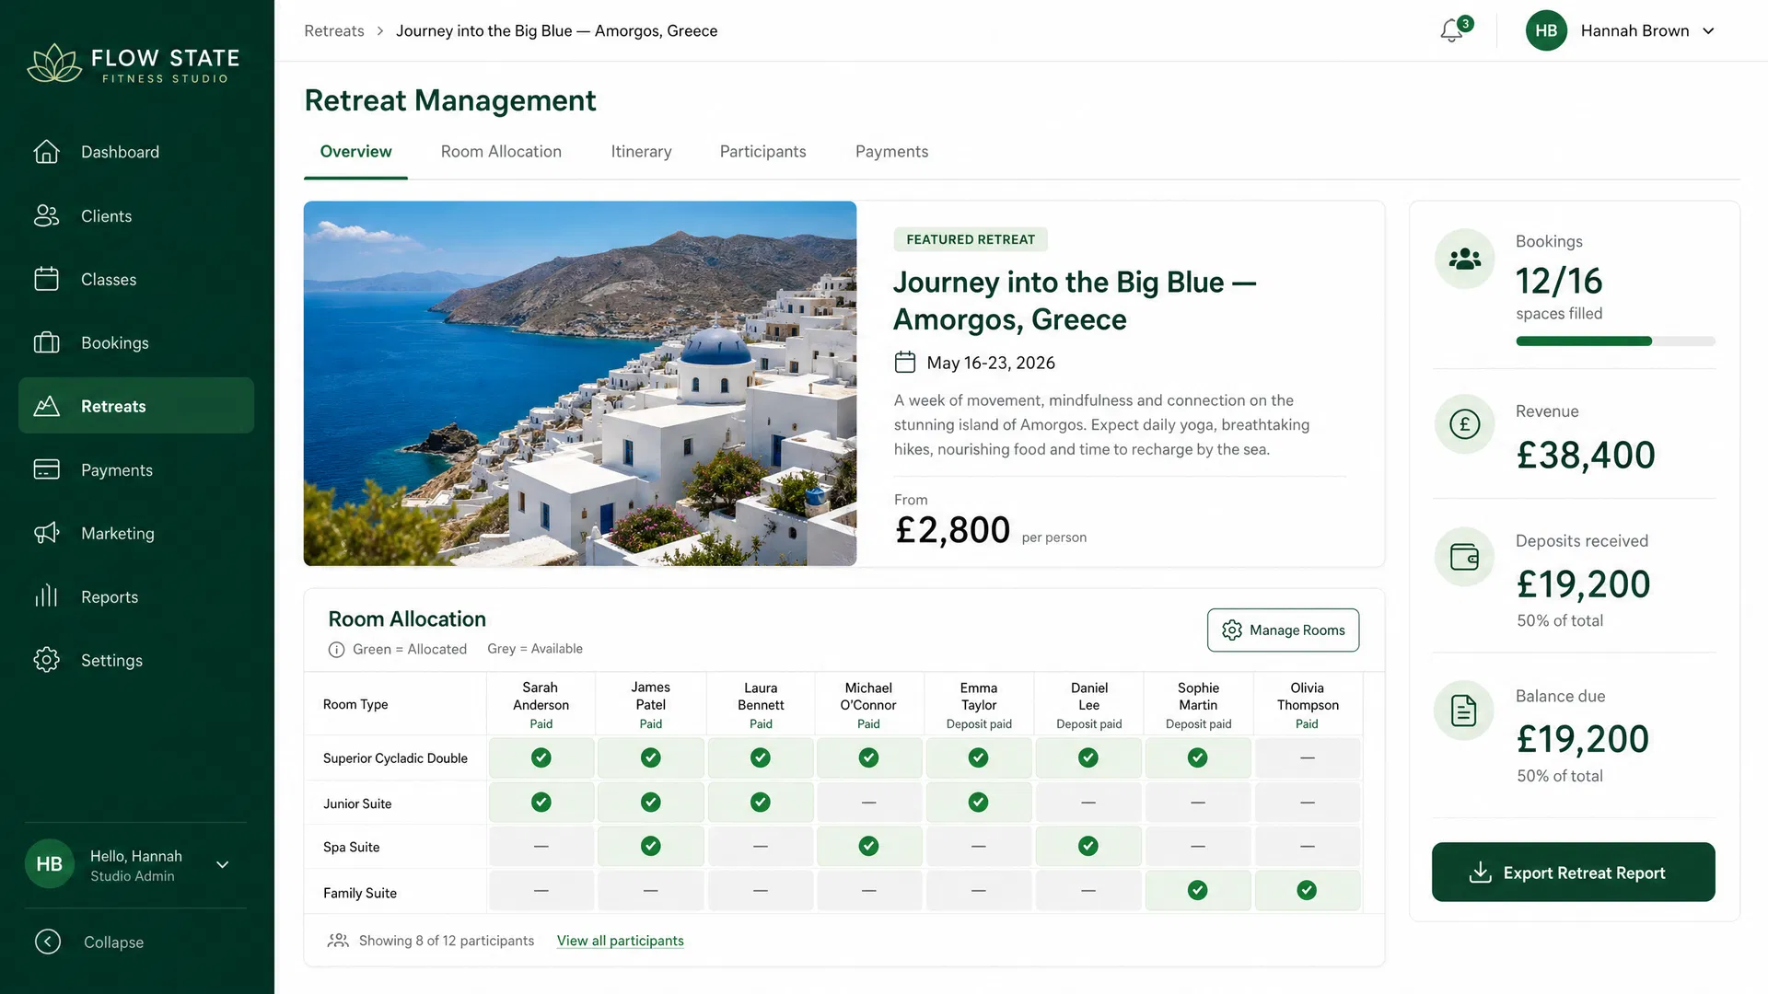Click the Family Suite row label

[x=360, y=893]
